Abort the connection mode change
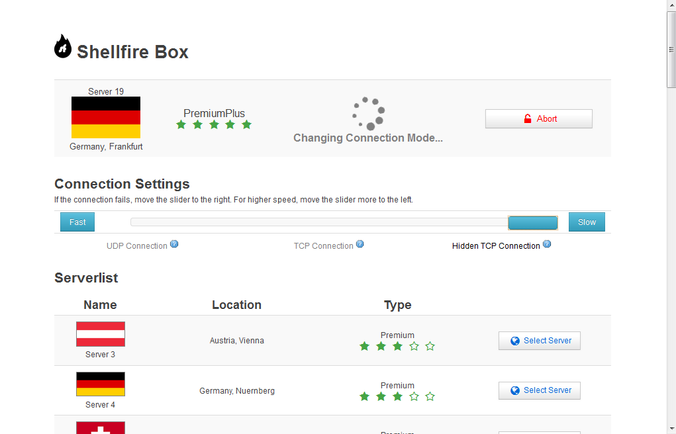 [539, 118]
